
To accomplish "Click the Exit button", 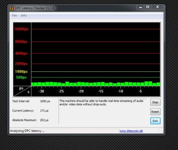I will pyautogui.click(x=155, y=121).
